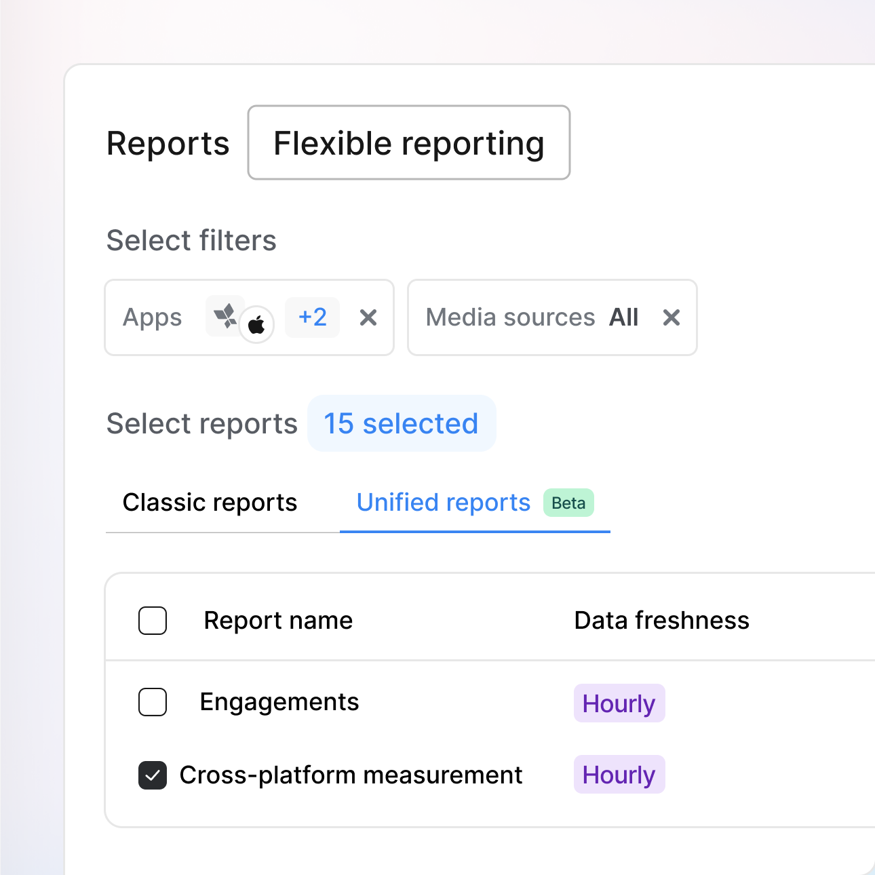This screenshot has height=875, width=875.
Task: Uncheck the Cross-platform measurement checkbox
Action: pyautogui.click(x=152, y=775)
